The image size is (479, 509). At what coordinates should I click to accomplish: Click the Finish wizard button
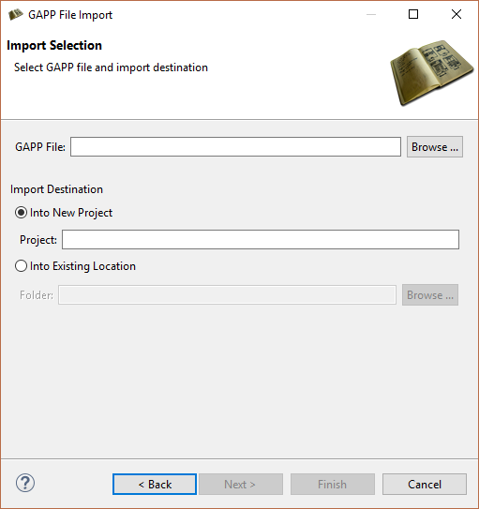[x=333, y=485]
